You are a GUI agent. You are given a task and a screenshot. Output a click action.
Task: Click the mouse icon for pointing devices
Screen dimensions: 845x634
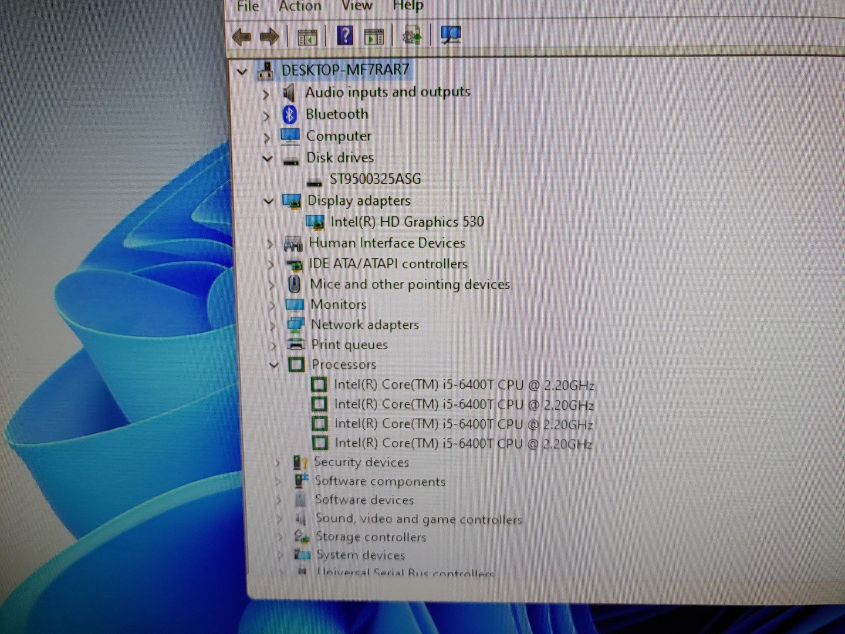click(x=295, y=284)
